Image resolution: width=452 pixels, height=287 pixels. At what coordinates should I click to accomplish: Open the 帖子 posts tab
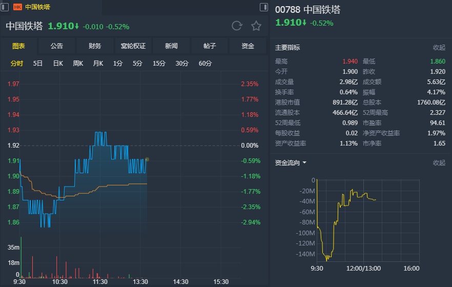pyautogui.click(x=210, y=46)
